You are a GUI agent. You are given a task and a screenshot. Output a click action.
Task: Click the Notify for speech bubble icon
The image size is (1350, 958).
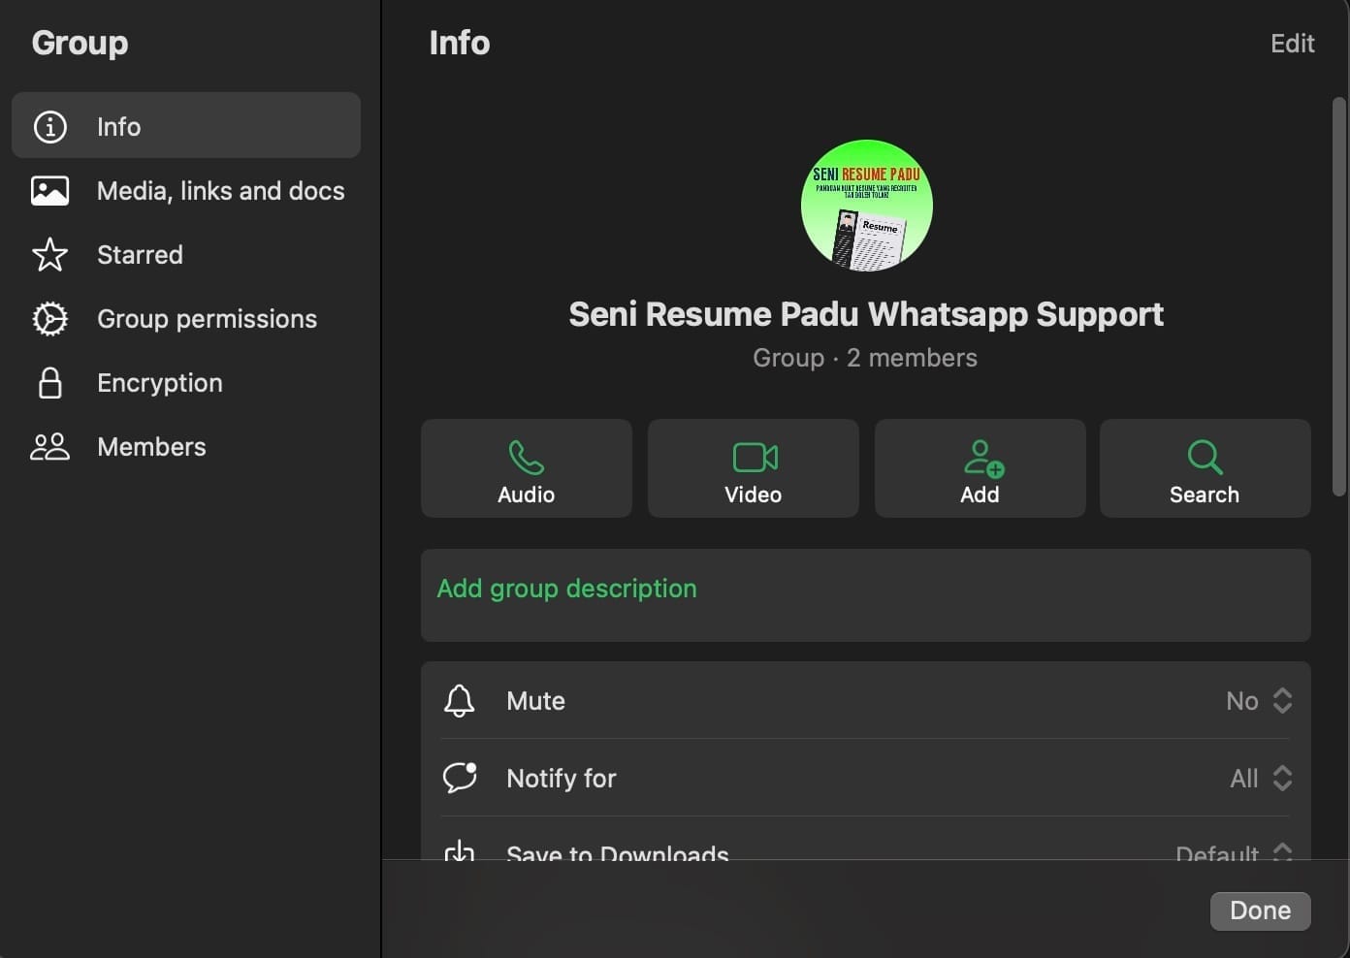click(460, 778)
